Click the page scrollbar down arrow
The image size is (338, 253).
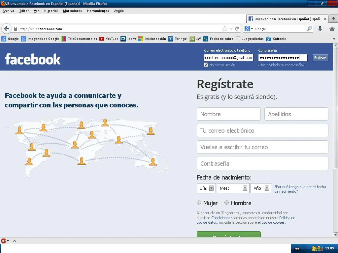pos(335,235)
